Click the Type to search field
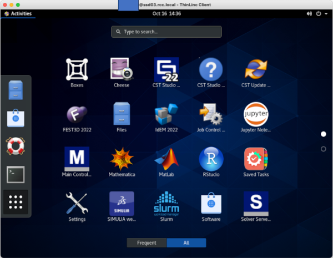Image resolution: width=333 pixels, height=258 pixels. (167, 32)
